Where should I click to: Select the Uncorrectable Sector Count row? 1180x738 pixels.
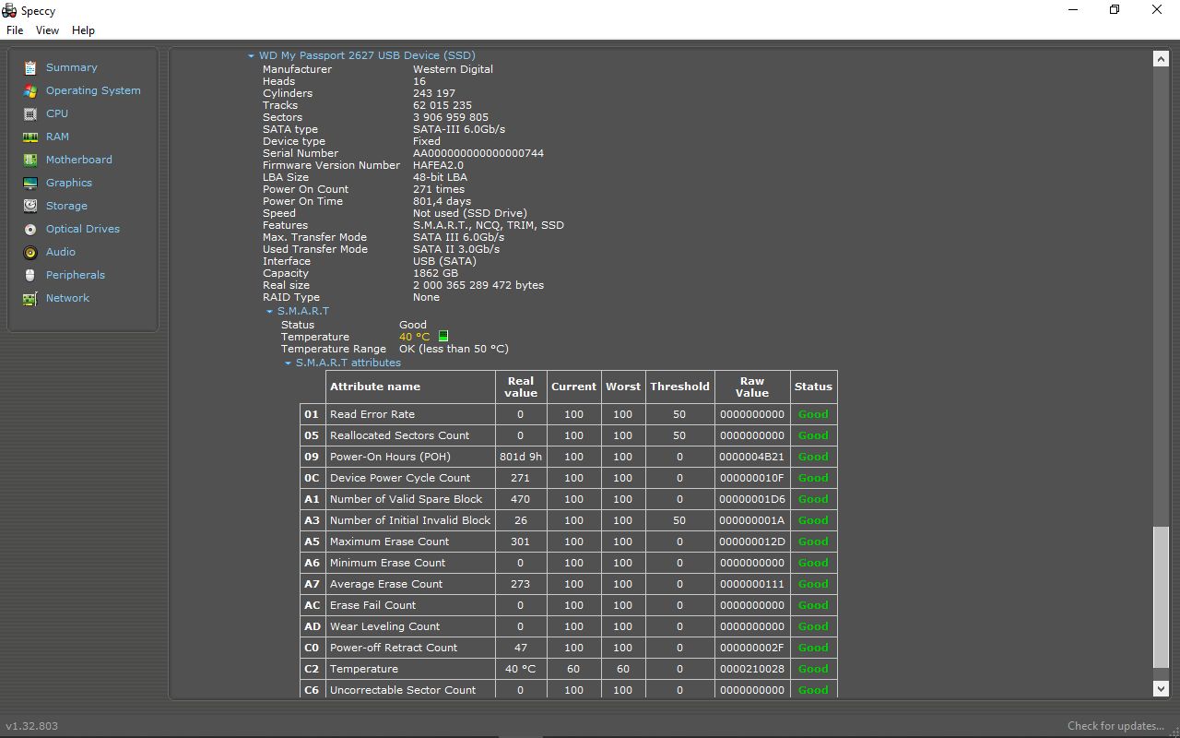(x=569, y=688)
